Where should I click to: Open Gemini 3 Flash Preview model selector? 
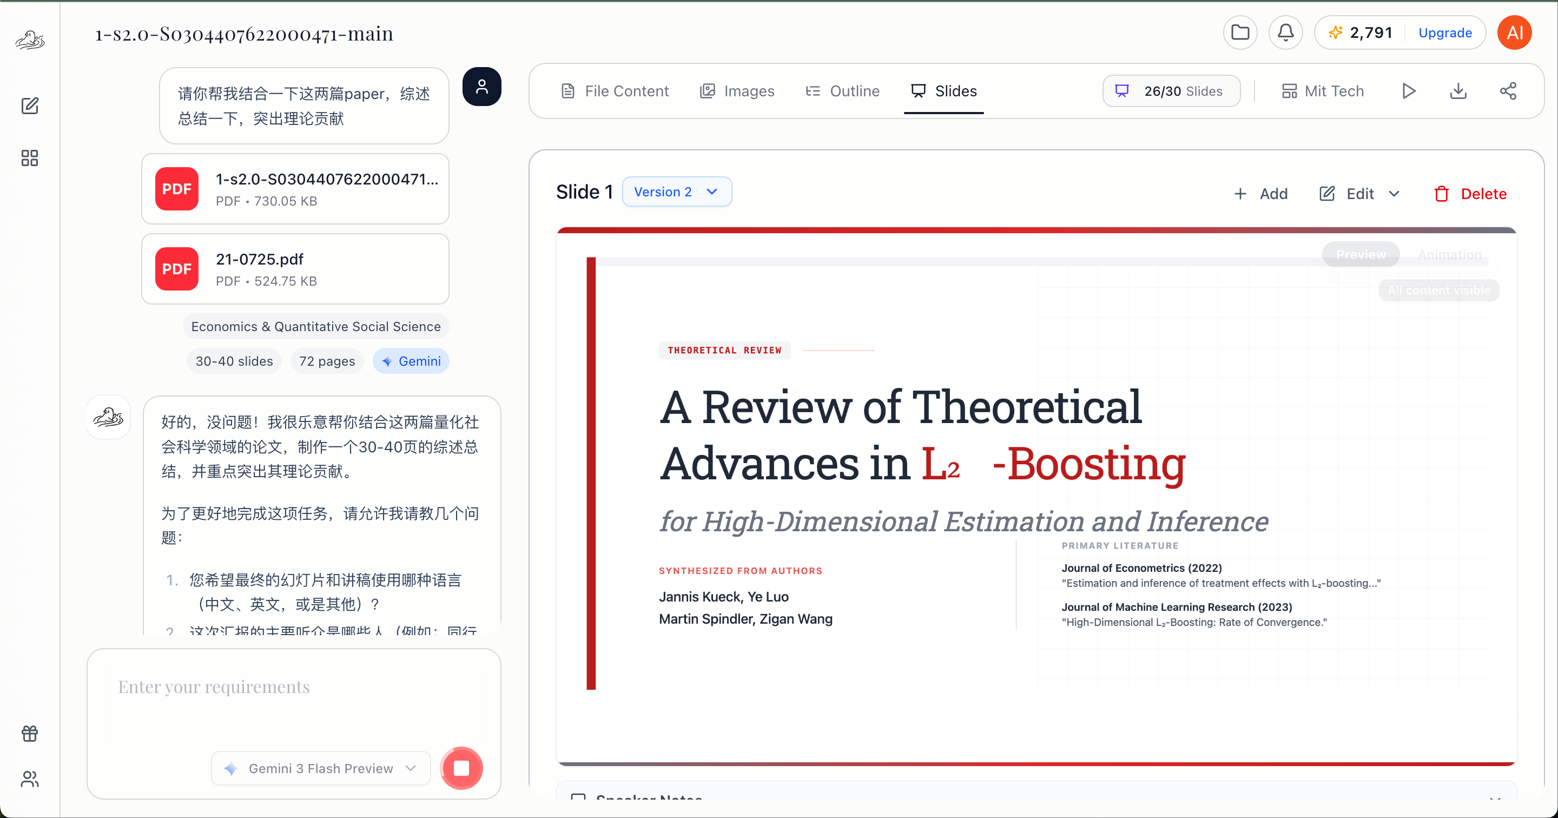pyautogui.click(x=321, y=768)
